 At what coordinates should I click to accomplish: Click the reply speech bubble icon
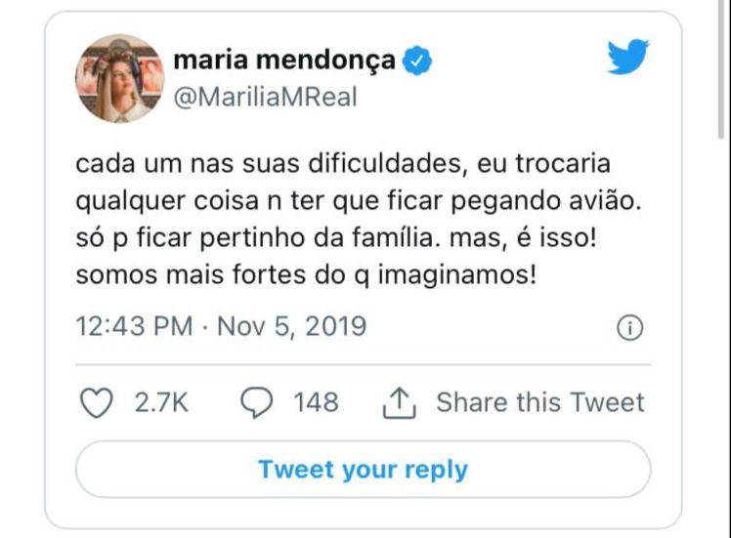tap(256, 402)
